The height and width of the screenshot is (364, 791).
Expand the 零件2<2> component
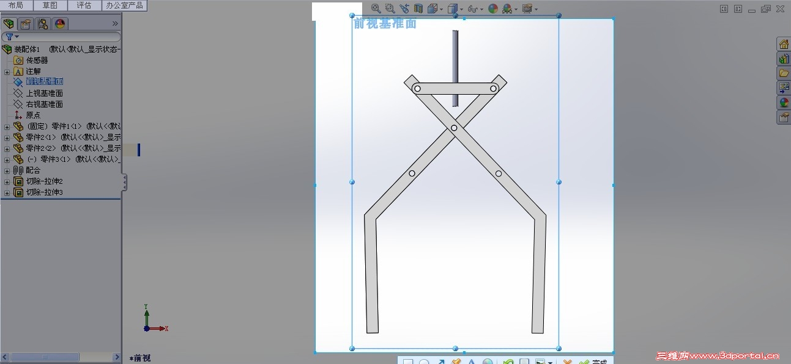tap(7, 148)
